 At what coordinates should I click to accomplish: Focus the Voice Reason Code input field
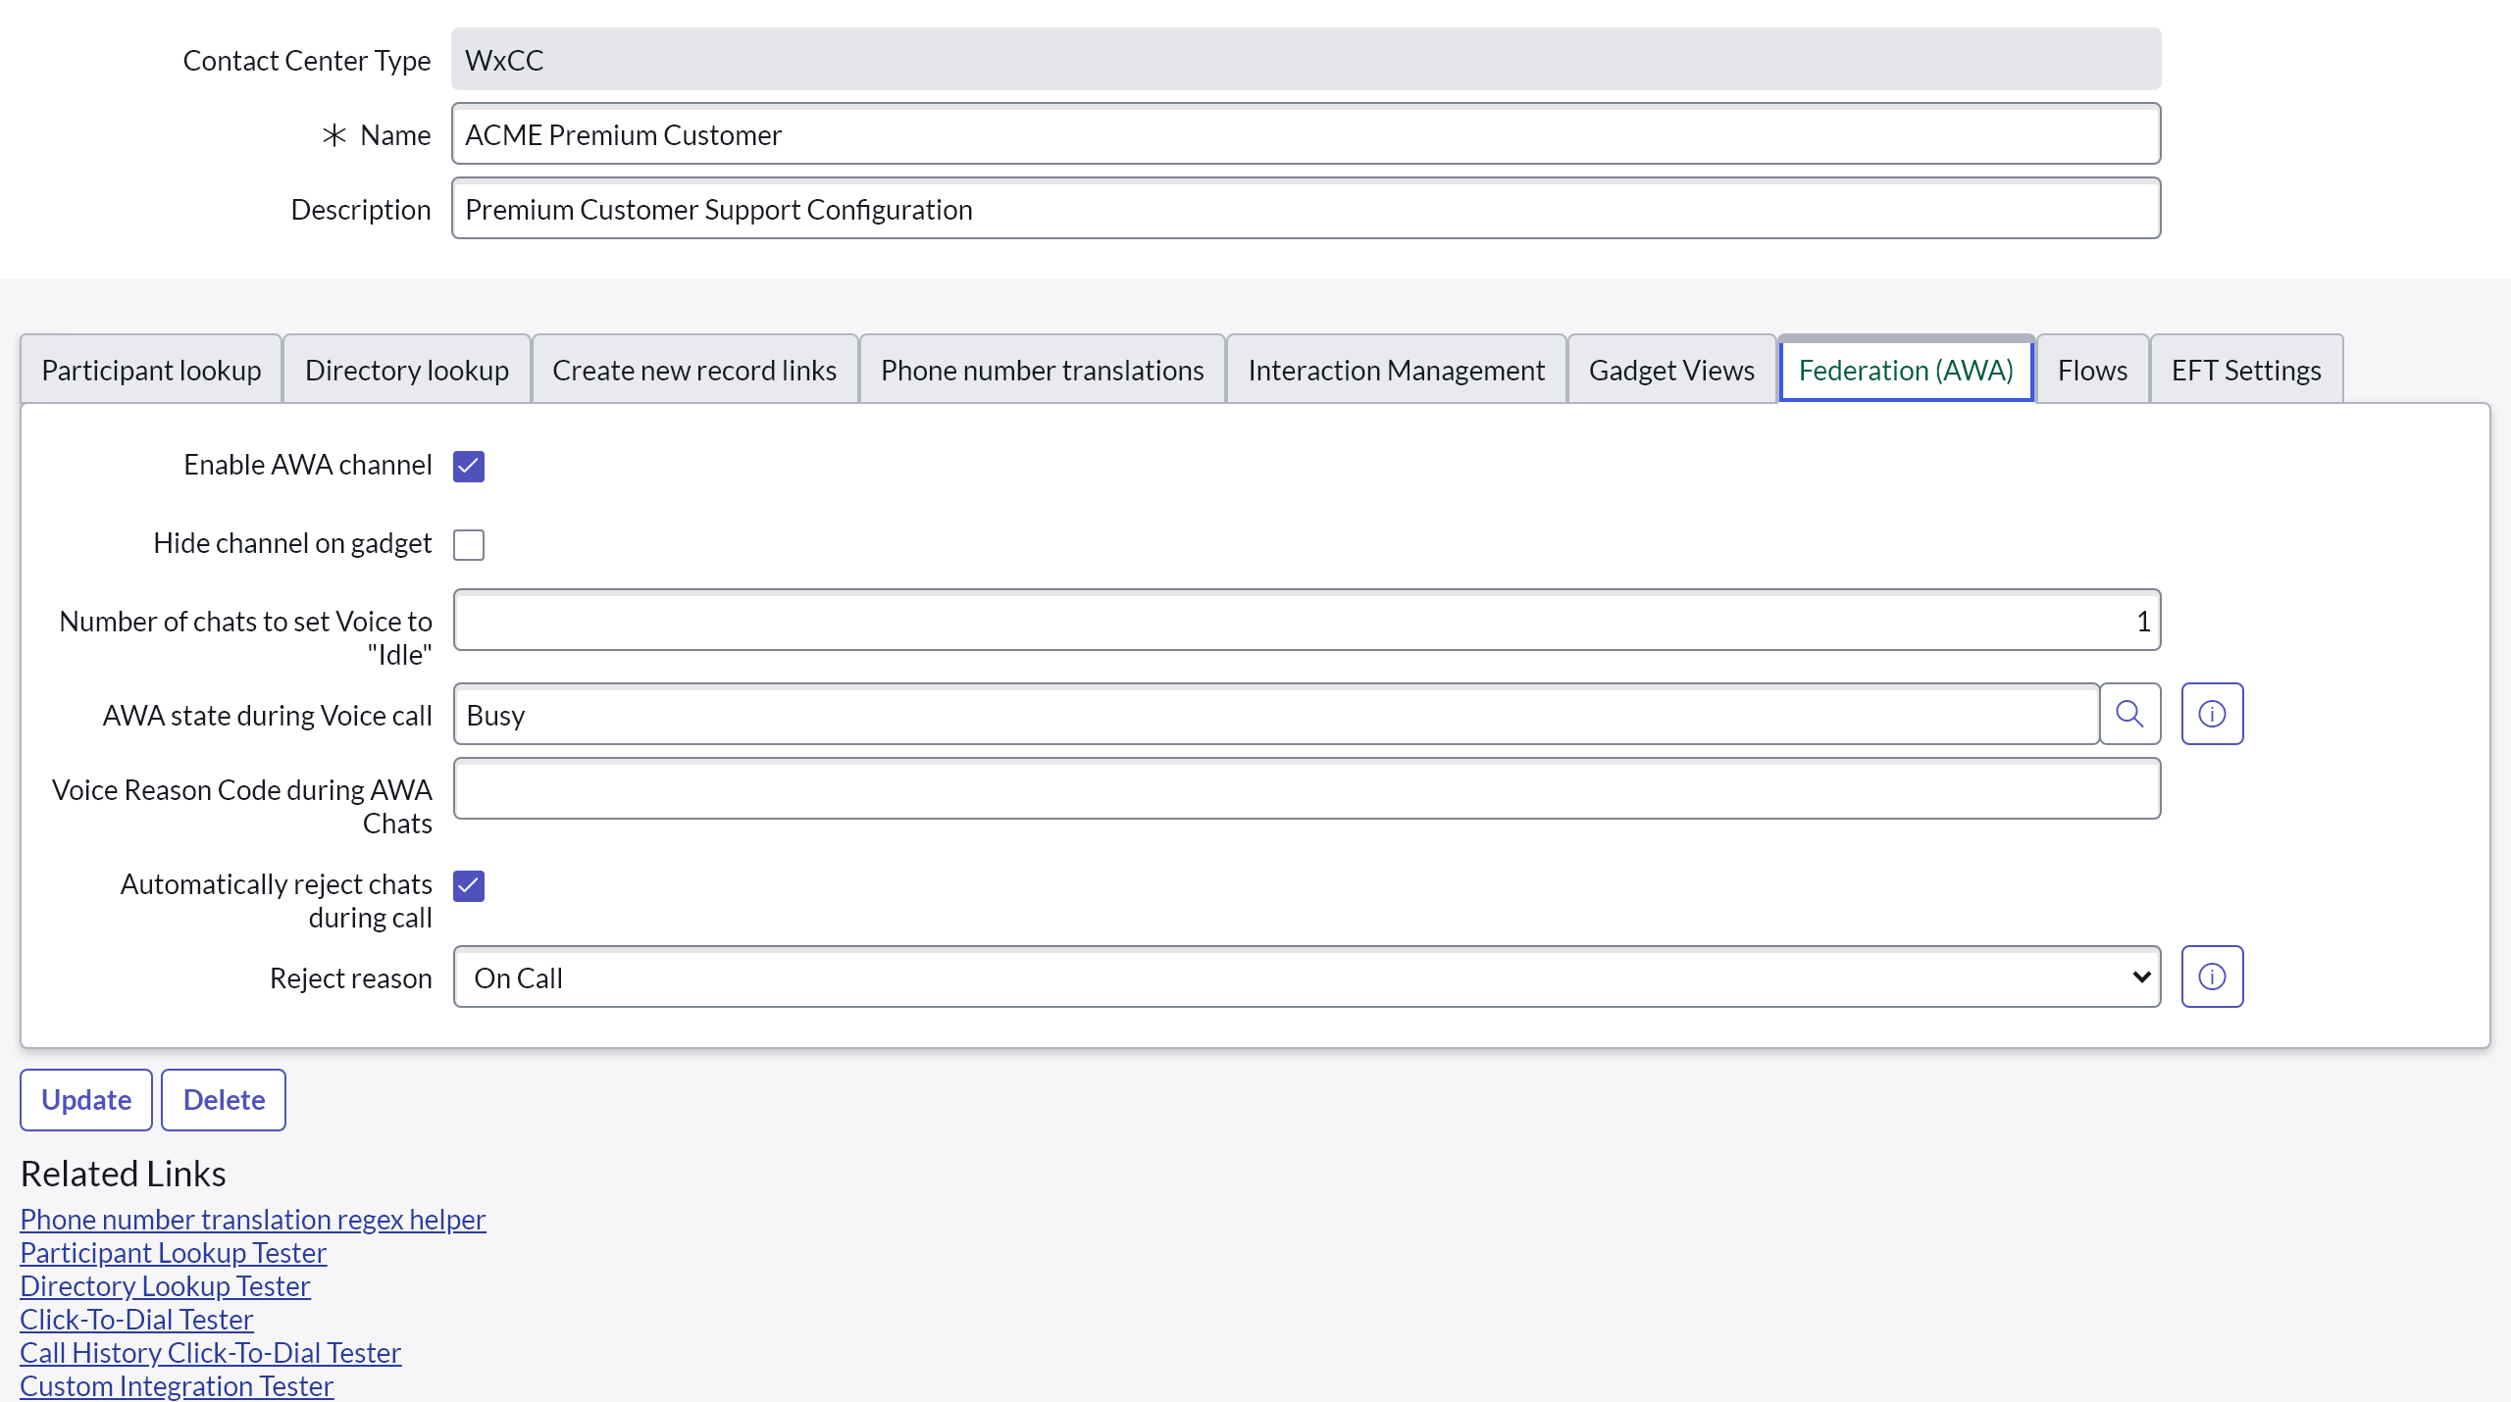pos(1307,788)
